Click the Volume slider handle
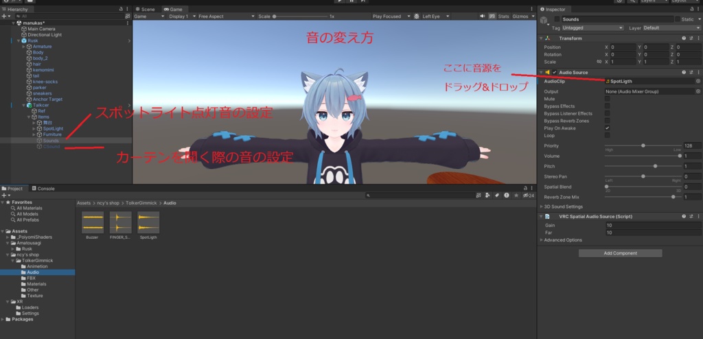Image resolution: width=703 pixels, height=339 pixels. [680, 156]
